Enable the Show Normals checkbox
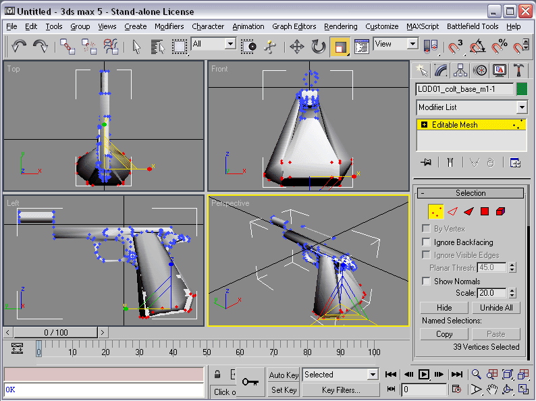Screen dimensions: 536x401 coord(426,281)
